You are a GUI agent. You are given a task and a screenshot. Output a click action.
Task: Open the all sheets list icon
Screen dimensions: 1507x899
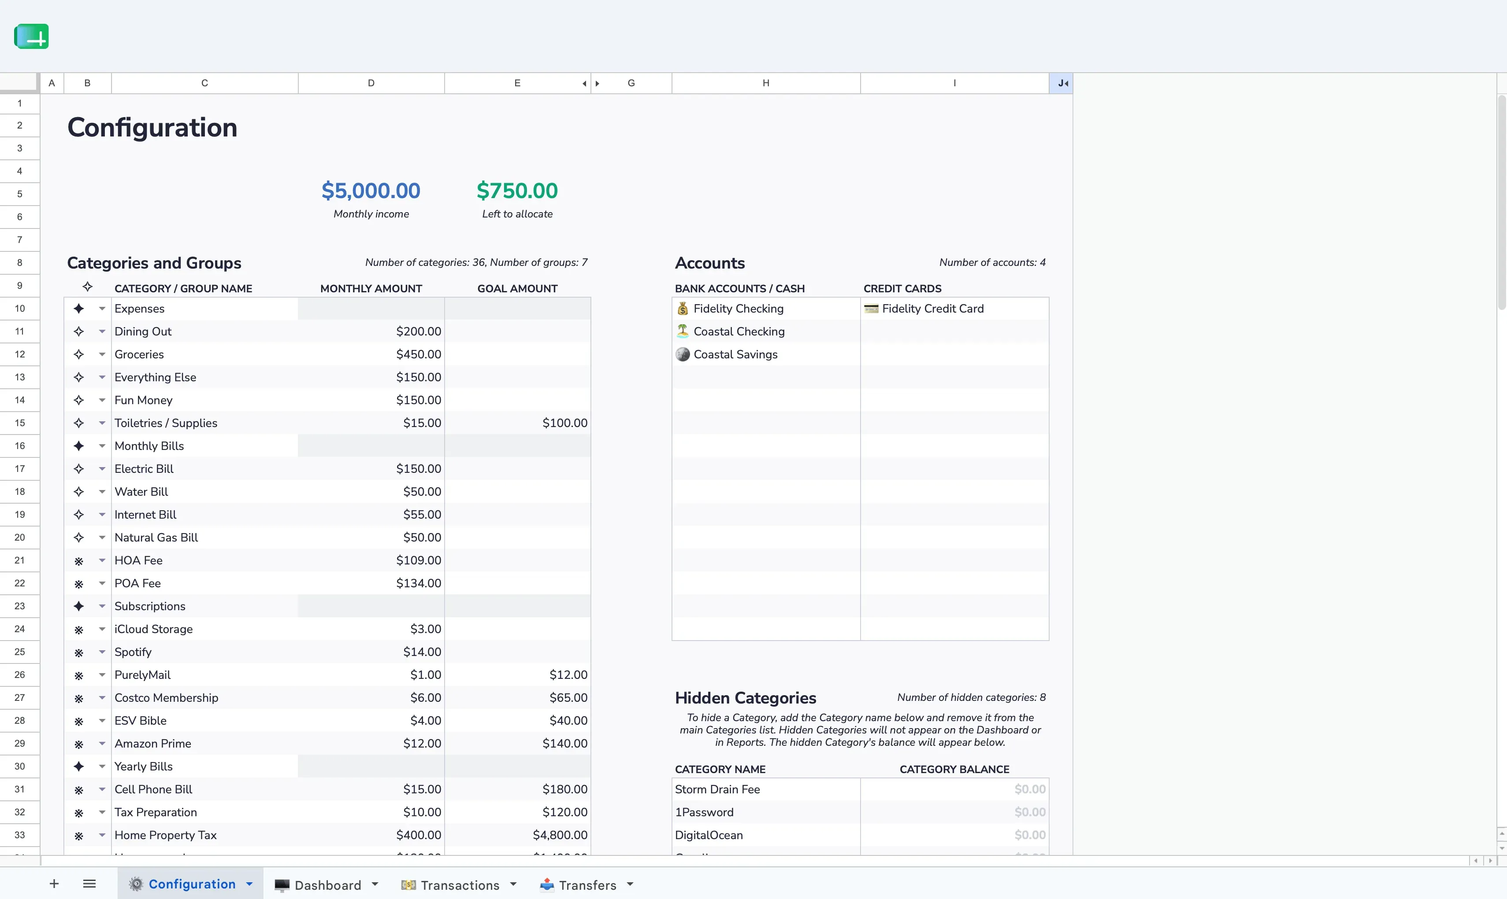(89, 884)
